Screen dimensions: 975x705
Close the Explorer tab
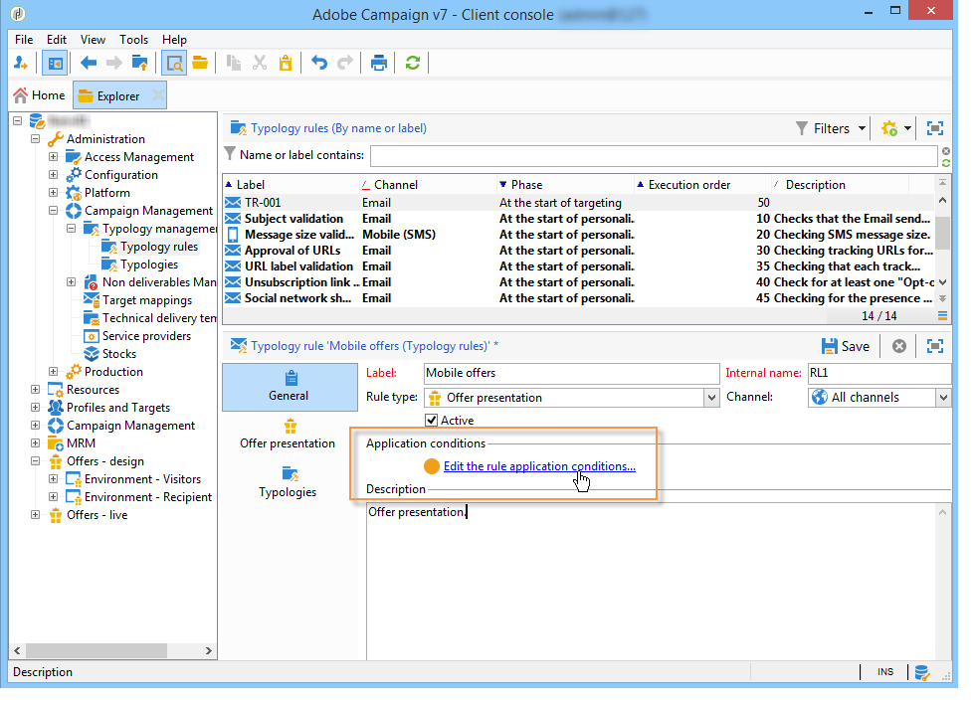tap(158, 95)
